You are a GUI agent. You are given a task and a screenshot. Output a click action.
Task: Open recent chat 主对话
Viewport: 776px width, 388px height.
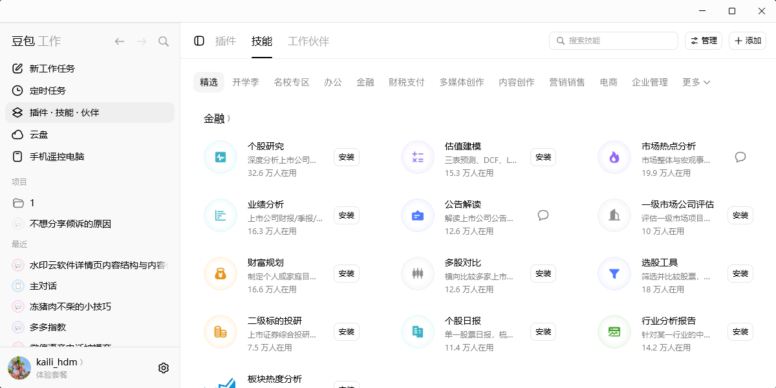(x=90, y=286)
